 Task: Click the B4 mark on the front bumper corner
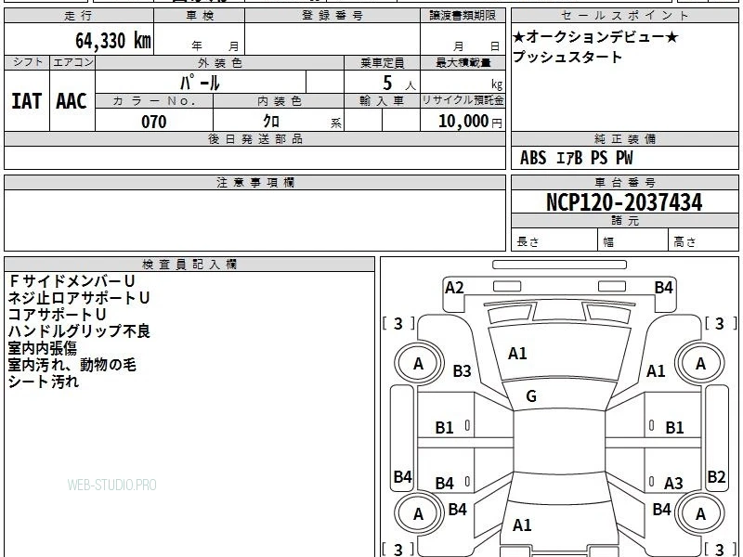coord(663,288)
